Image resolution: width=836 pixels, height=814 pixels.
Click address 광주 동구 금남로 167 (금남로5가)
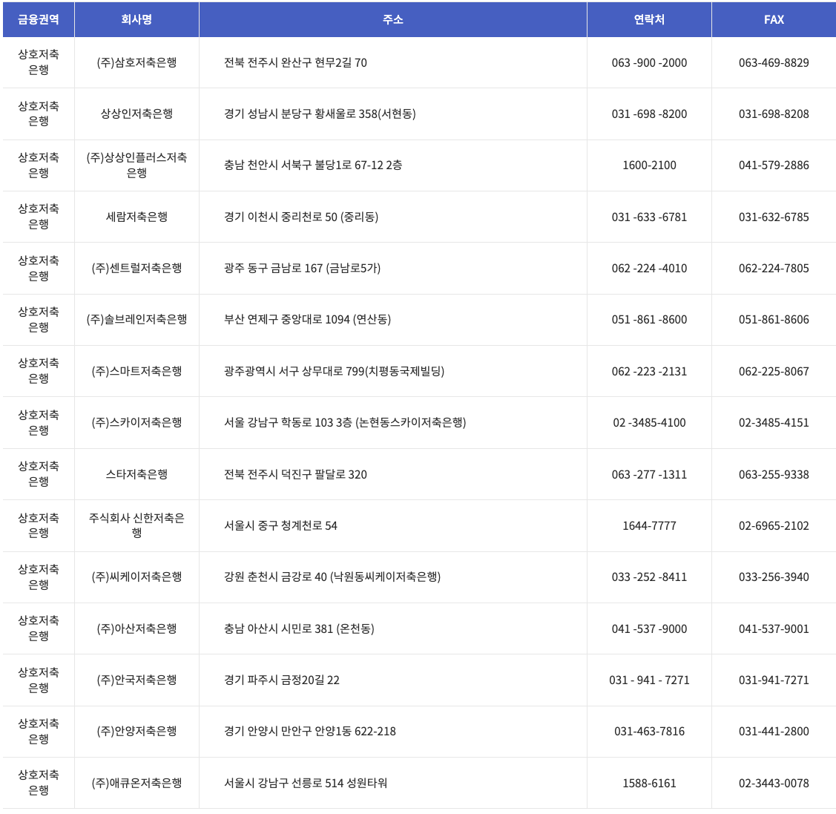(303, 268)
